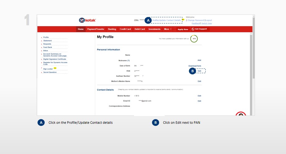Open the Investments menu
The height and width of the screenshot is (154, 286).
[154, 29]
